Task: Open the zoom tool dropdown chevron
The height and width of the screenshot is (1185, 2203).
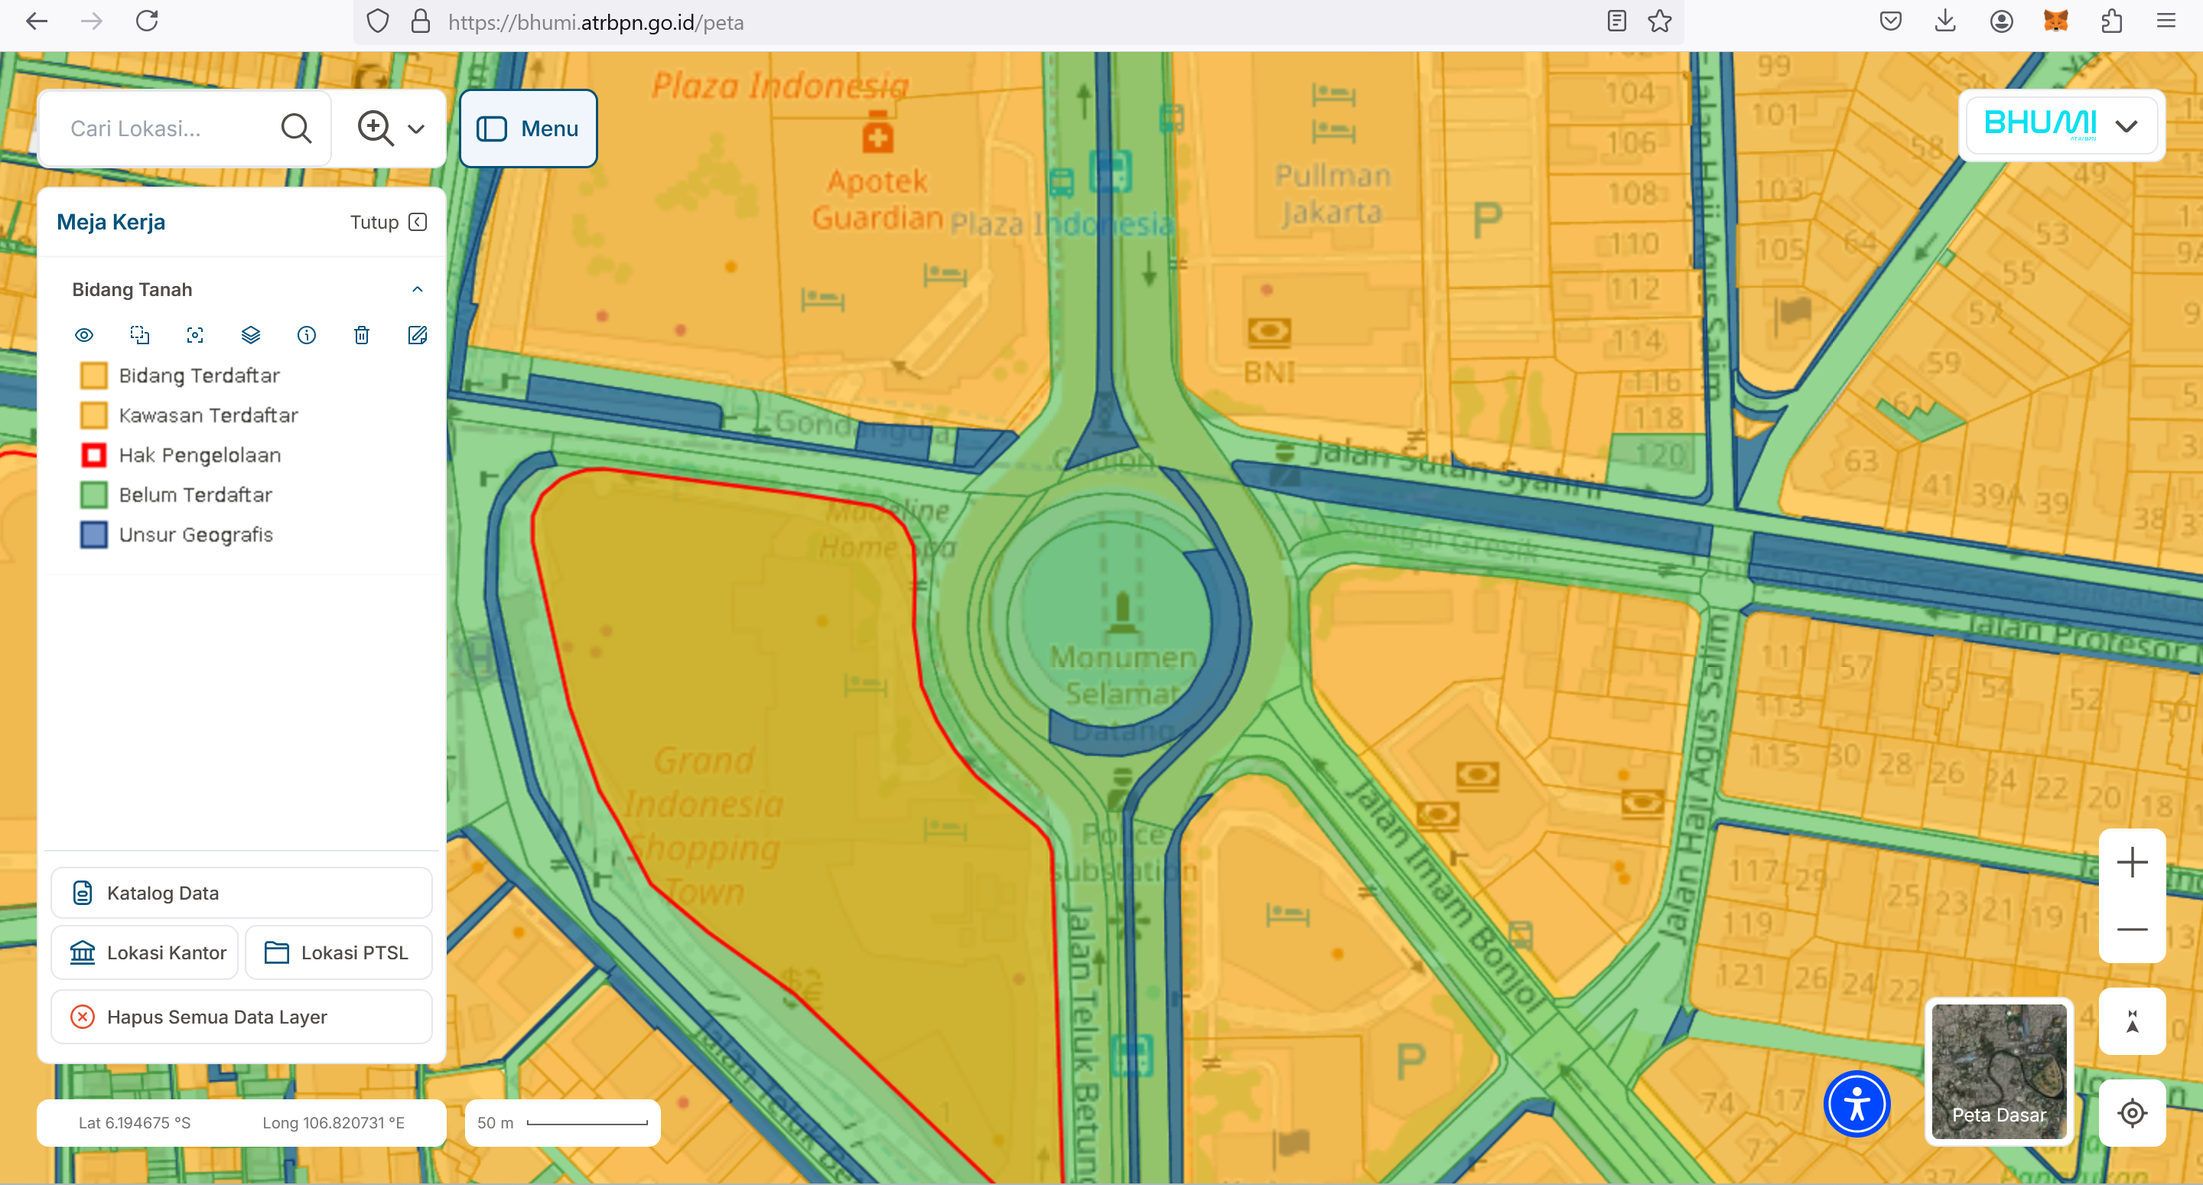Action: pyautogui.click(x=416, y=129)
